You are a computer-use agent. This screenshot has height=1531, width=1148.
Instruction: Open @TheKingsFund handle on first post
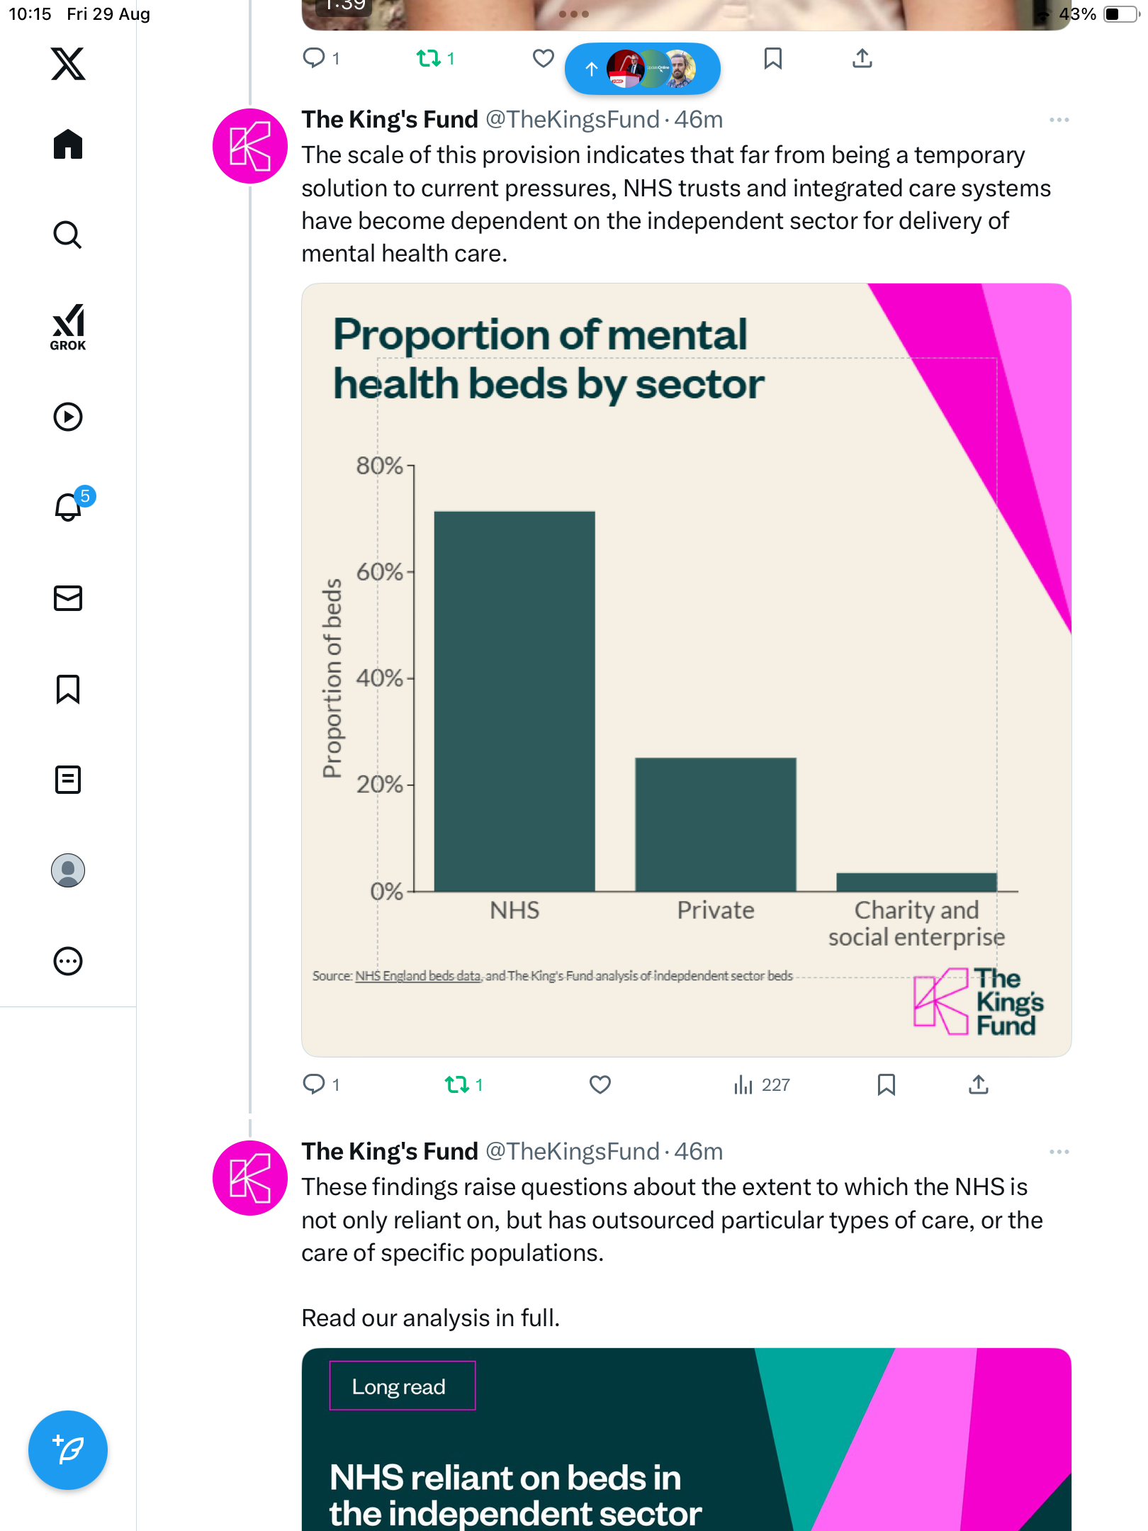572,120
